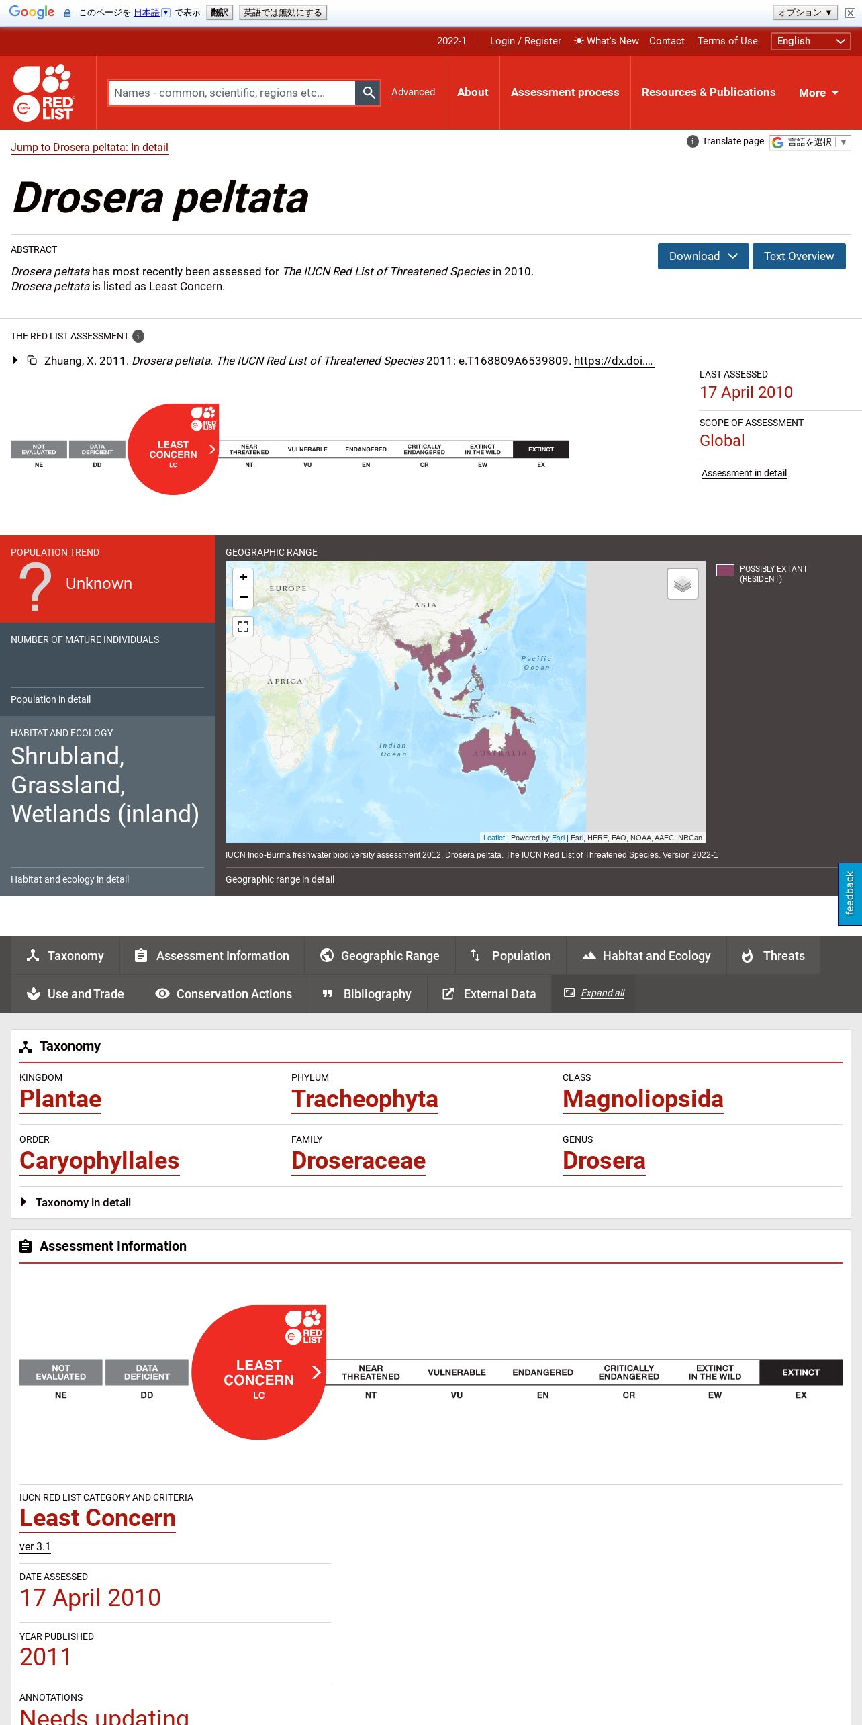Click the Bibliography quote icon
This screenshot has width=862, height=1725.
[328, 993]
